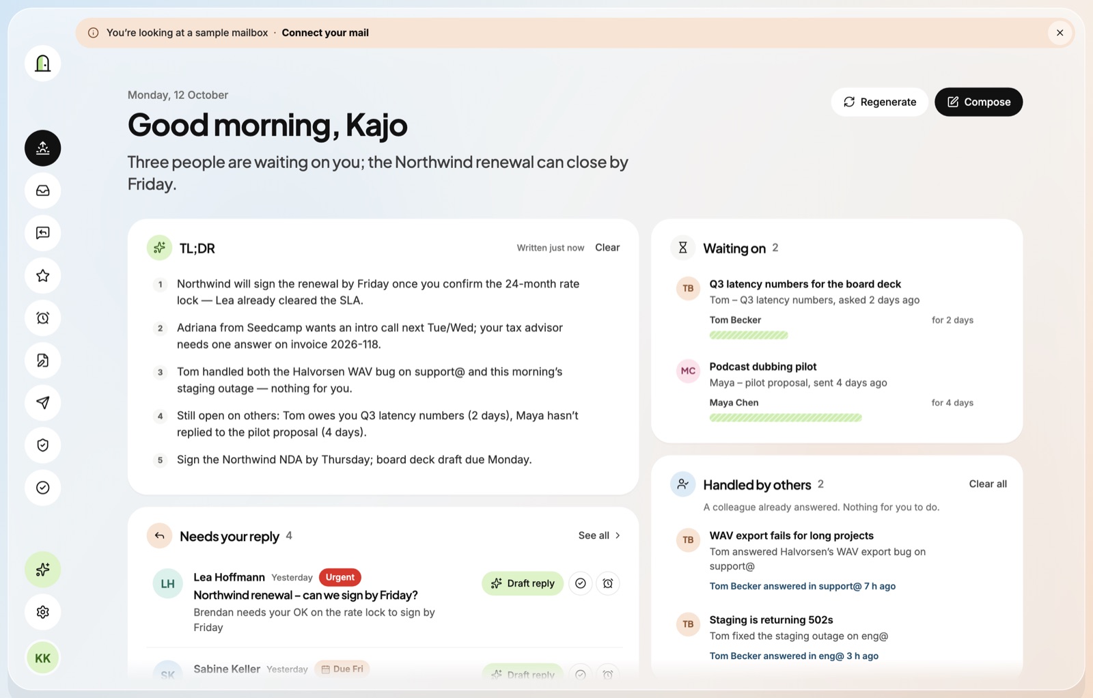Click Tom Becker's waiting progress bar
1093x698 pixels.
point(749,335)
